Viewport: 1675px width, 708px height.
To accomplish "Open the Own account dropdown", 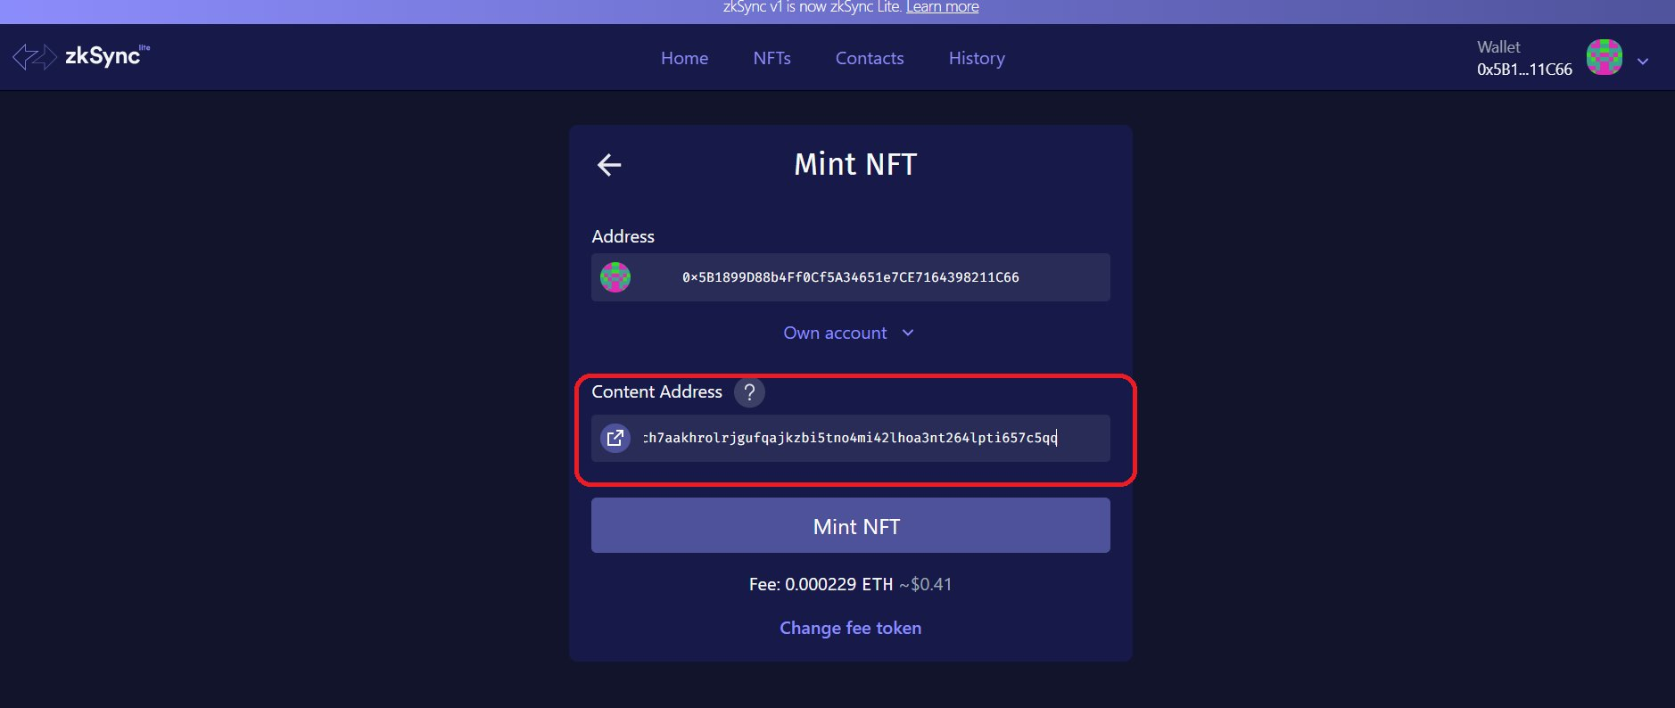I will [x=835, y=333].
